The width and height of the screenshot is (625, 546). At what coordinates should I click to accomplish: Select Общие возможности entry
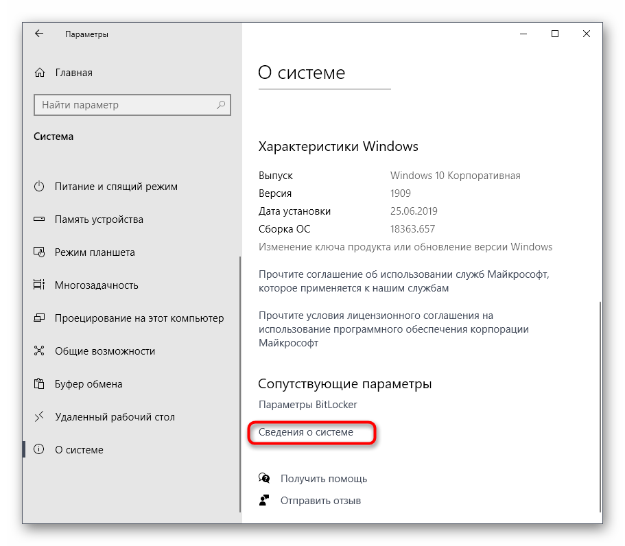pos(105,351)
